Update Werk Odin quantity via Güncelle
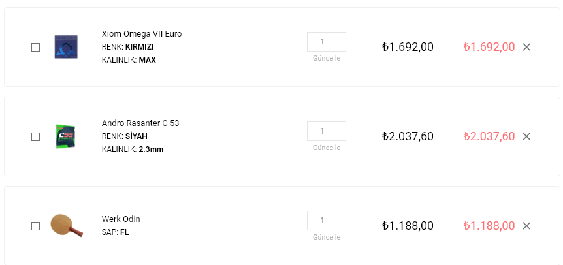The width and height of the screenshot is (563, 265). click(x=327, y=237)
